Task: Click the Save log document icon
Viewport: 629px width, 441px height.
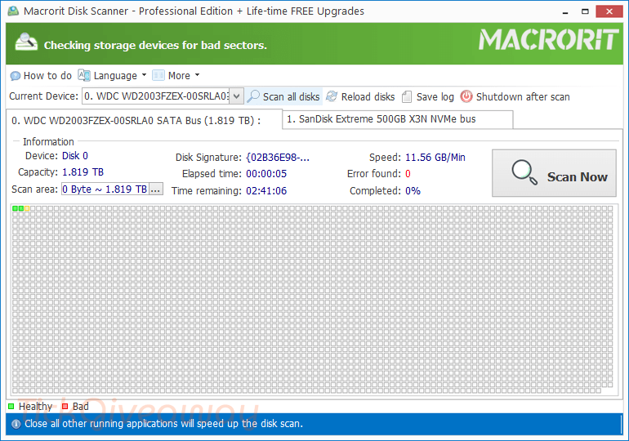Action: click(407, 96)
